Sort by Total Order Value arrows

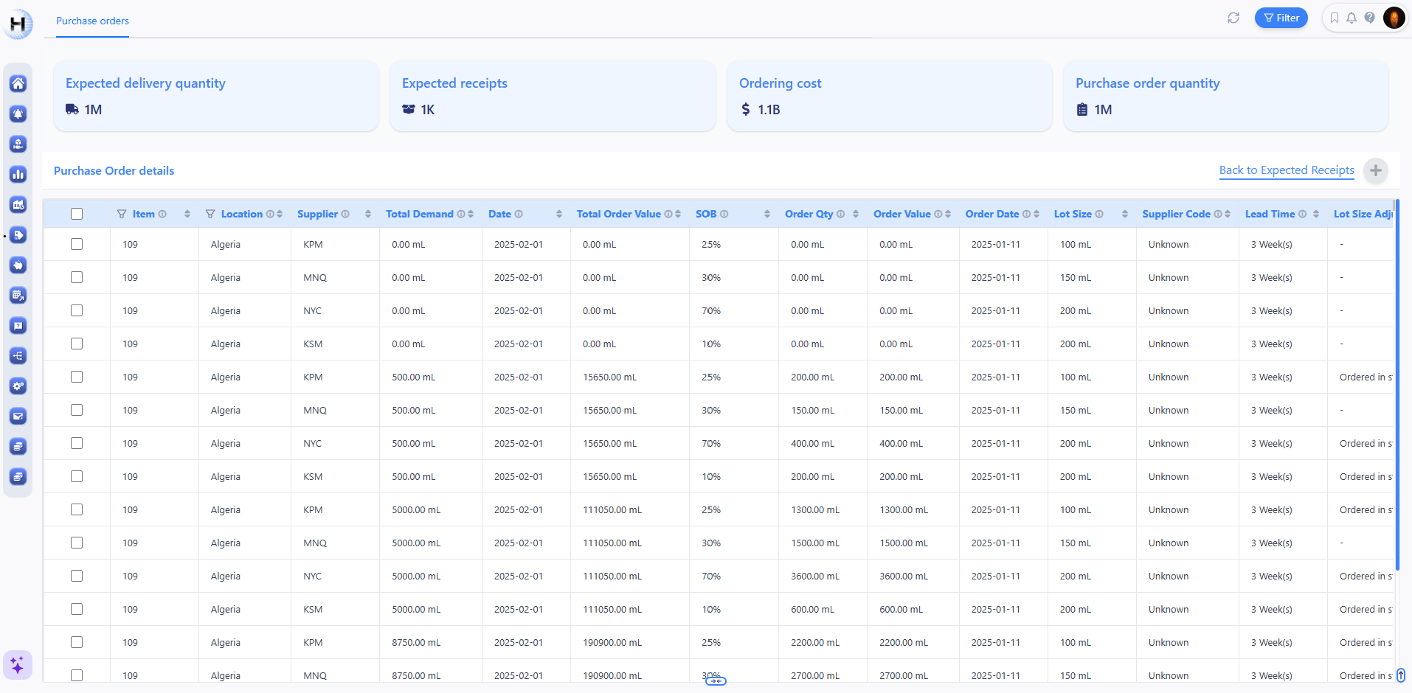pyautogui.click(x=678, y=214)
